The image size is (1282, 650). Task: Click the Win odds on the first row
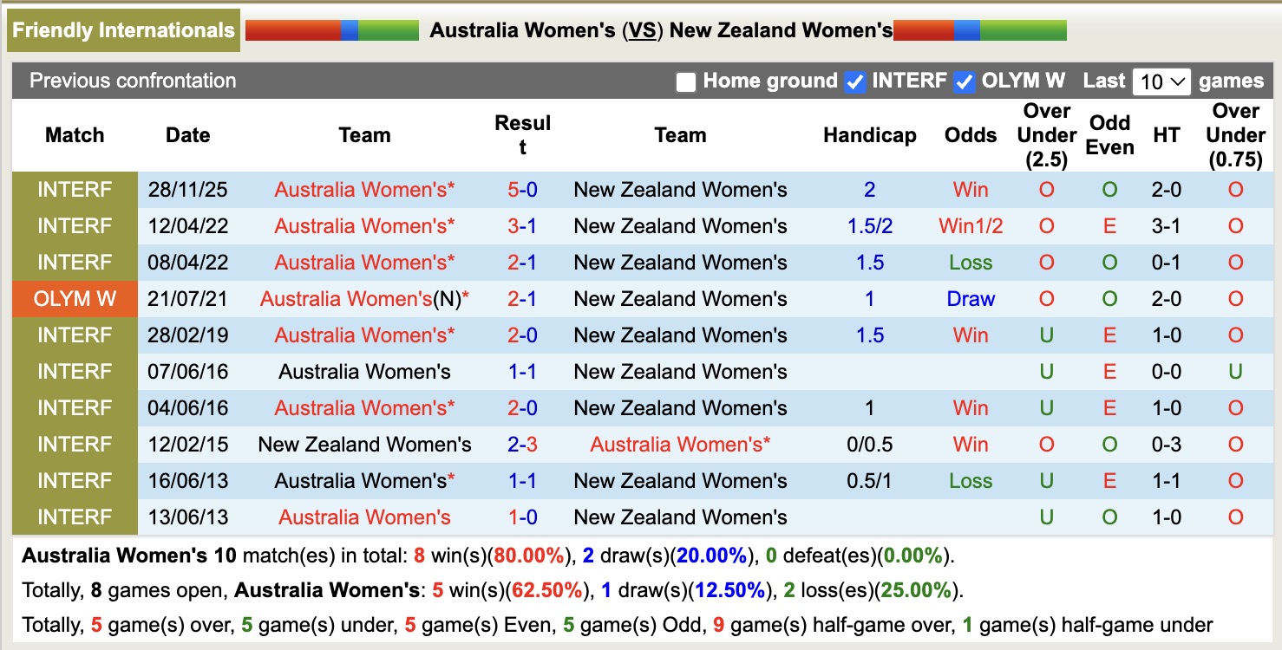tap(970, 189)
